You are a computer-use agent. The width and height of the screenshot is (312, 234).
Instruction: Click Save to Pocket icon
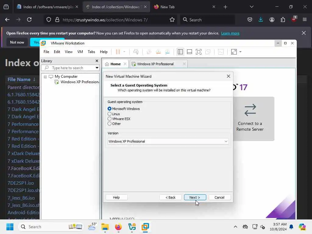pos(250,20)
